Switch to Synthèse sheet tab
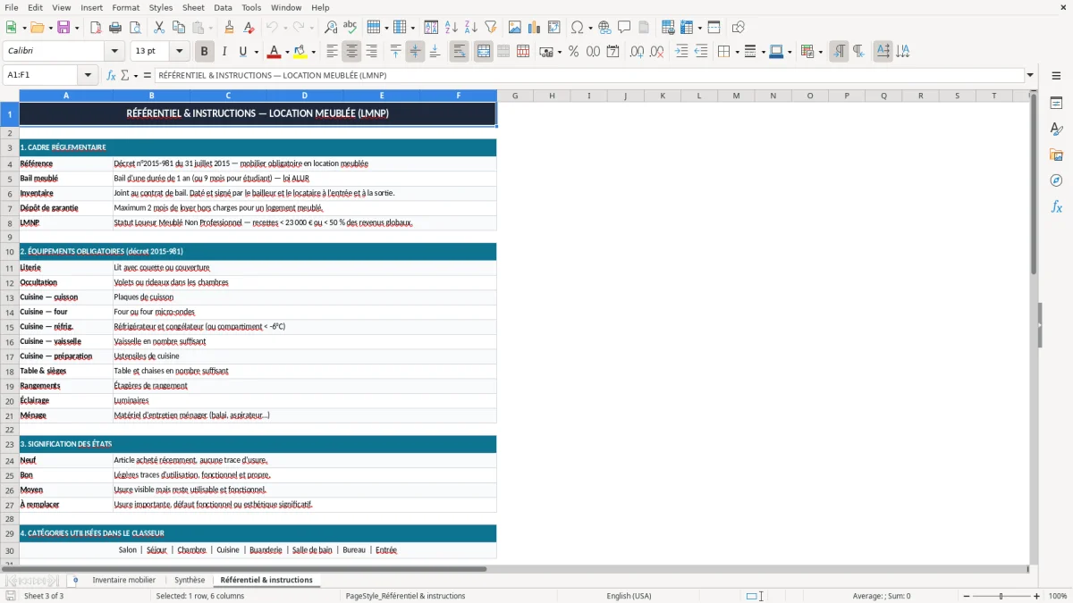 click(x=190, y=580)
